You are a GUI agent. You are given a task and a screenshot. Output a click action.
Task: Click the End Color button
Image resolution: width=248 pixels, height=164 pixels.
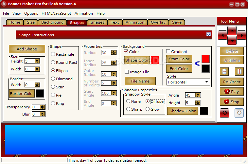(x=179, y=68)
